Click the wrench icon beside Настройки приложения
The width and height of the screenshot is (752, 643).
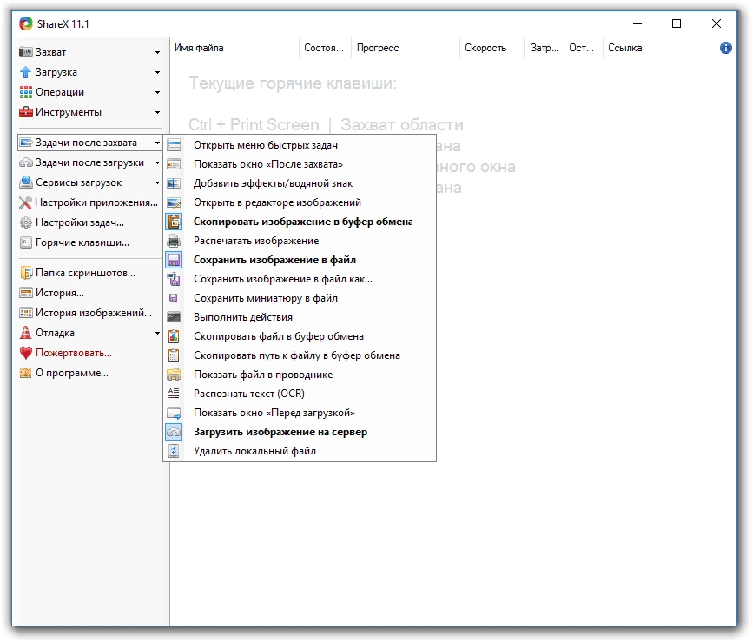(25, 203)
